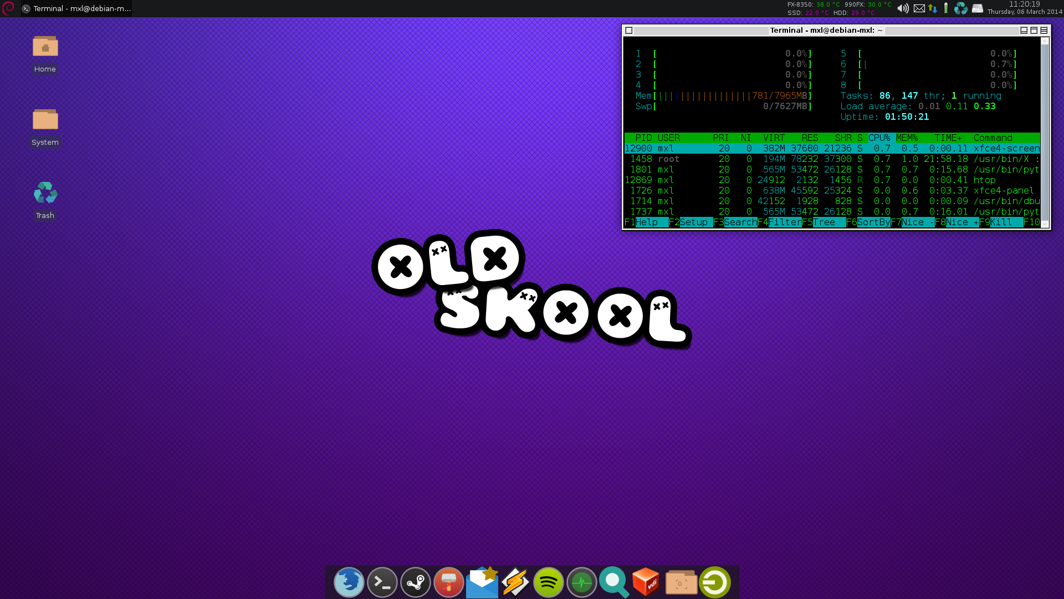Open the mail client with star icon
This screenshot has width=1064, height=599.
[482, 582]
